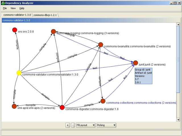Click the vertical scrollbar down arrow
182x136 pixels.
pos(178,120)
